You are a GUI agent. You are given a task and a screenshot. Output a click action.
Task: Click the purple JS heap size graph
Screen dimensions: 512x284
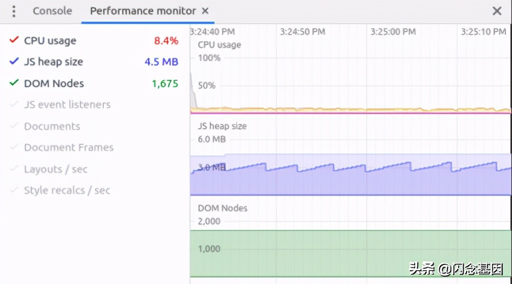coord(349,183)
